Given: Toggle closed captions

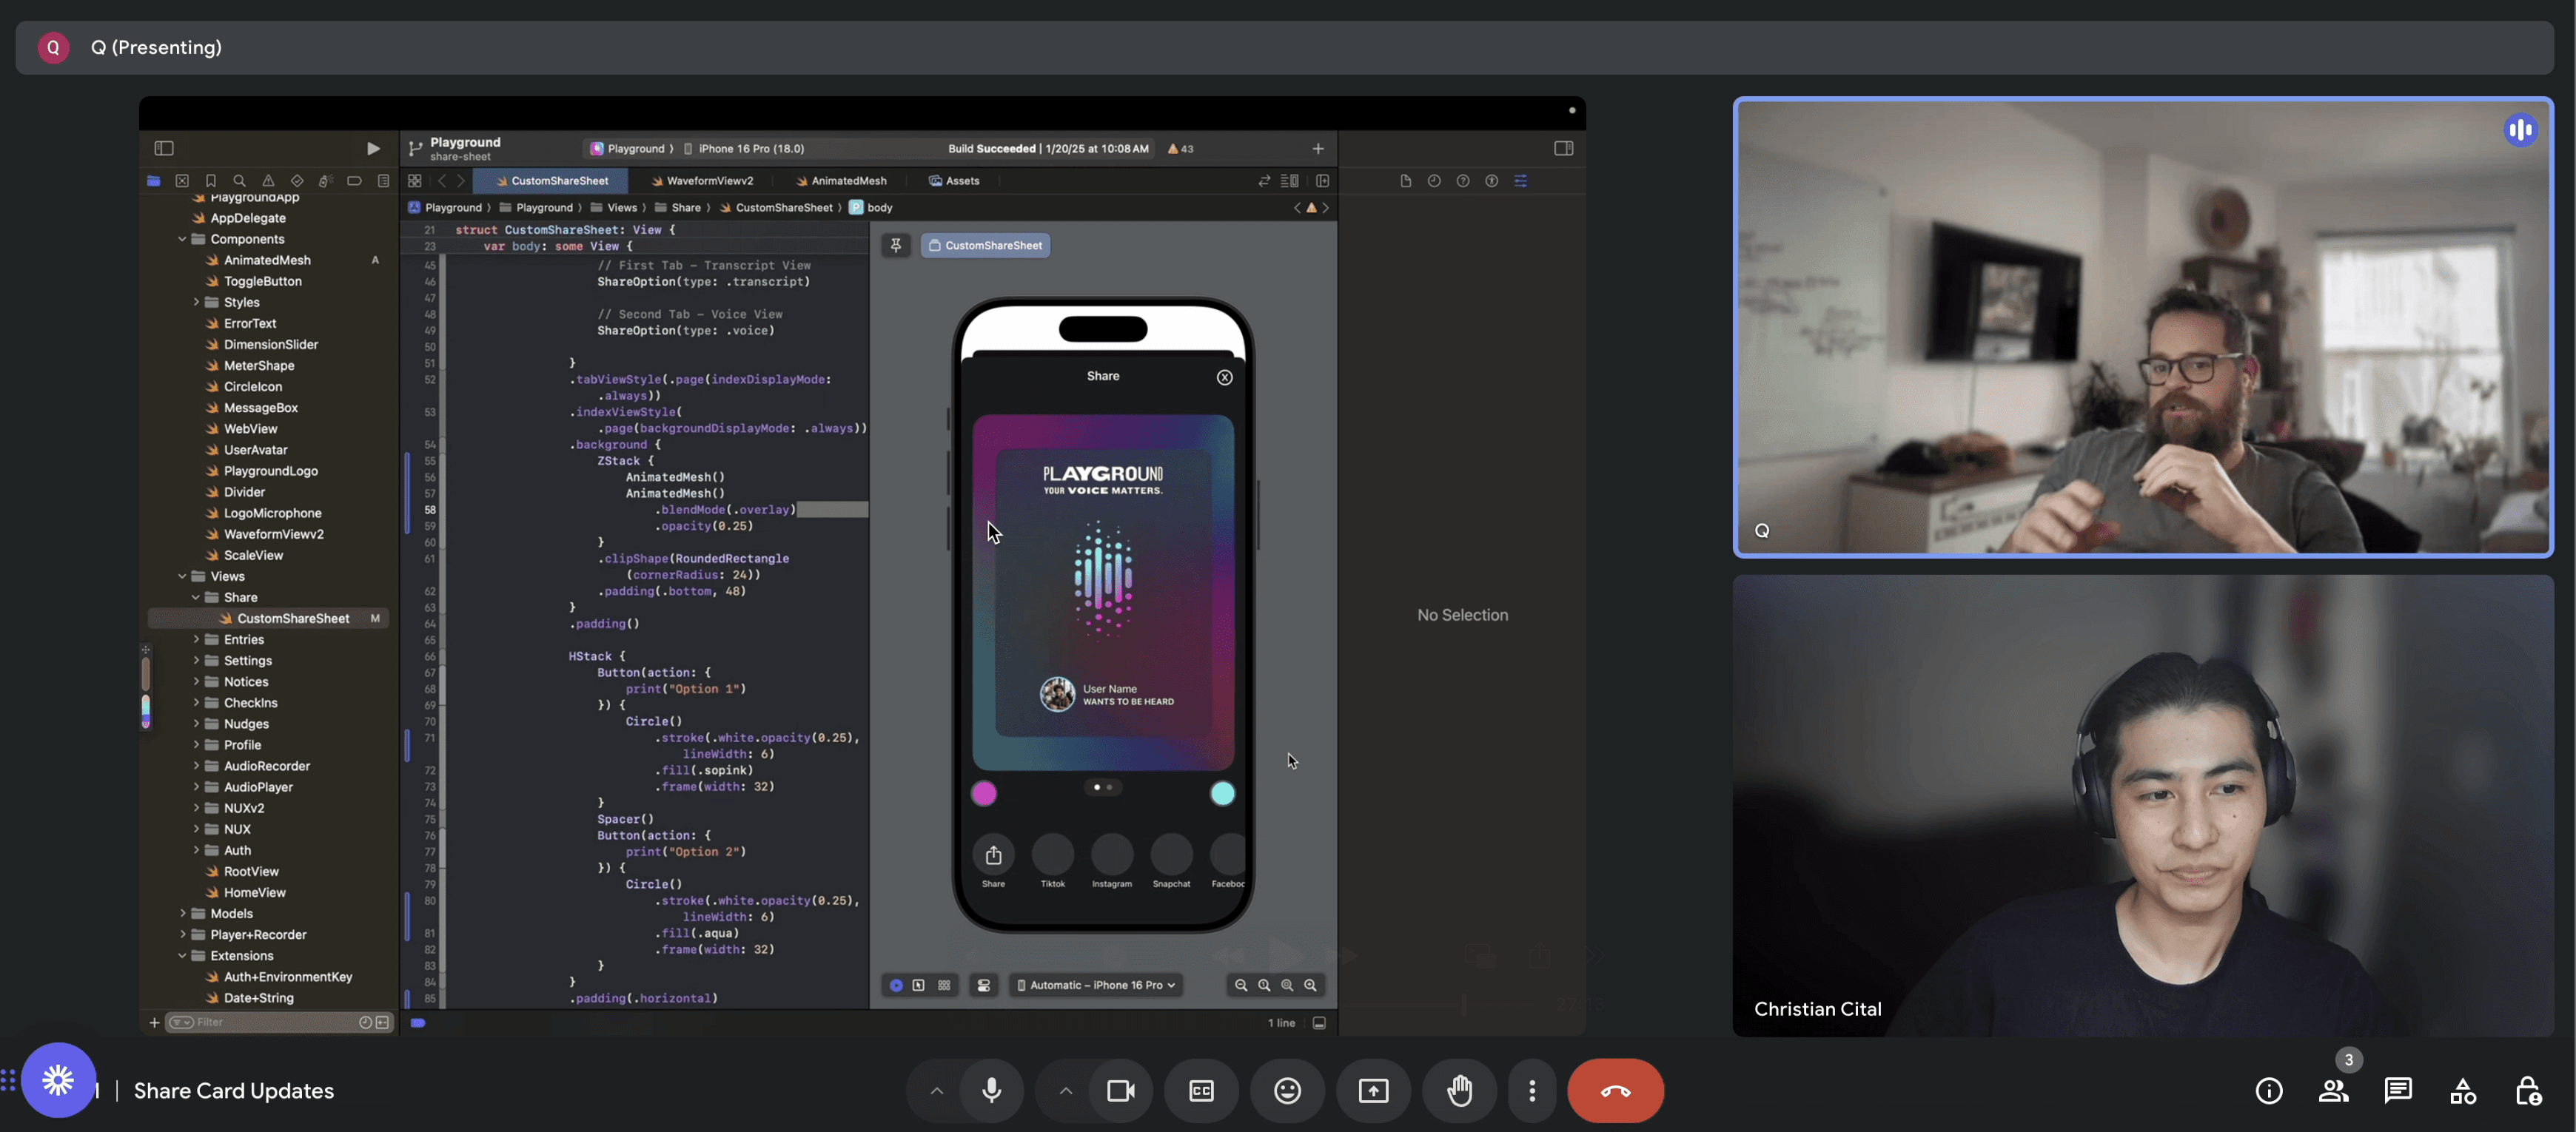Looking at the screenshot, I should pyautogui.click(x=1202, y=1090).
